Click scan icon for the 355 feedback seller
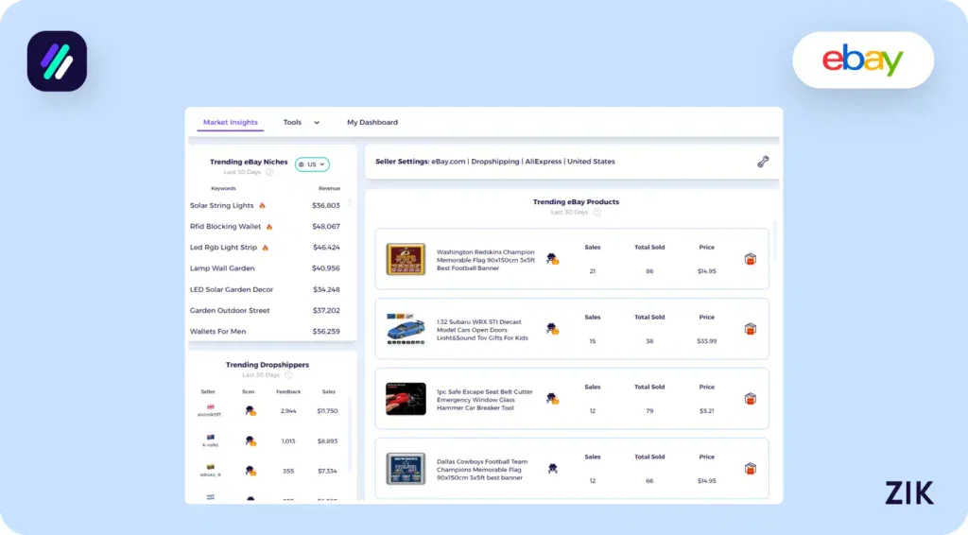 coord(250,471)
